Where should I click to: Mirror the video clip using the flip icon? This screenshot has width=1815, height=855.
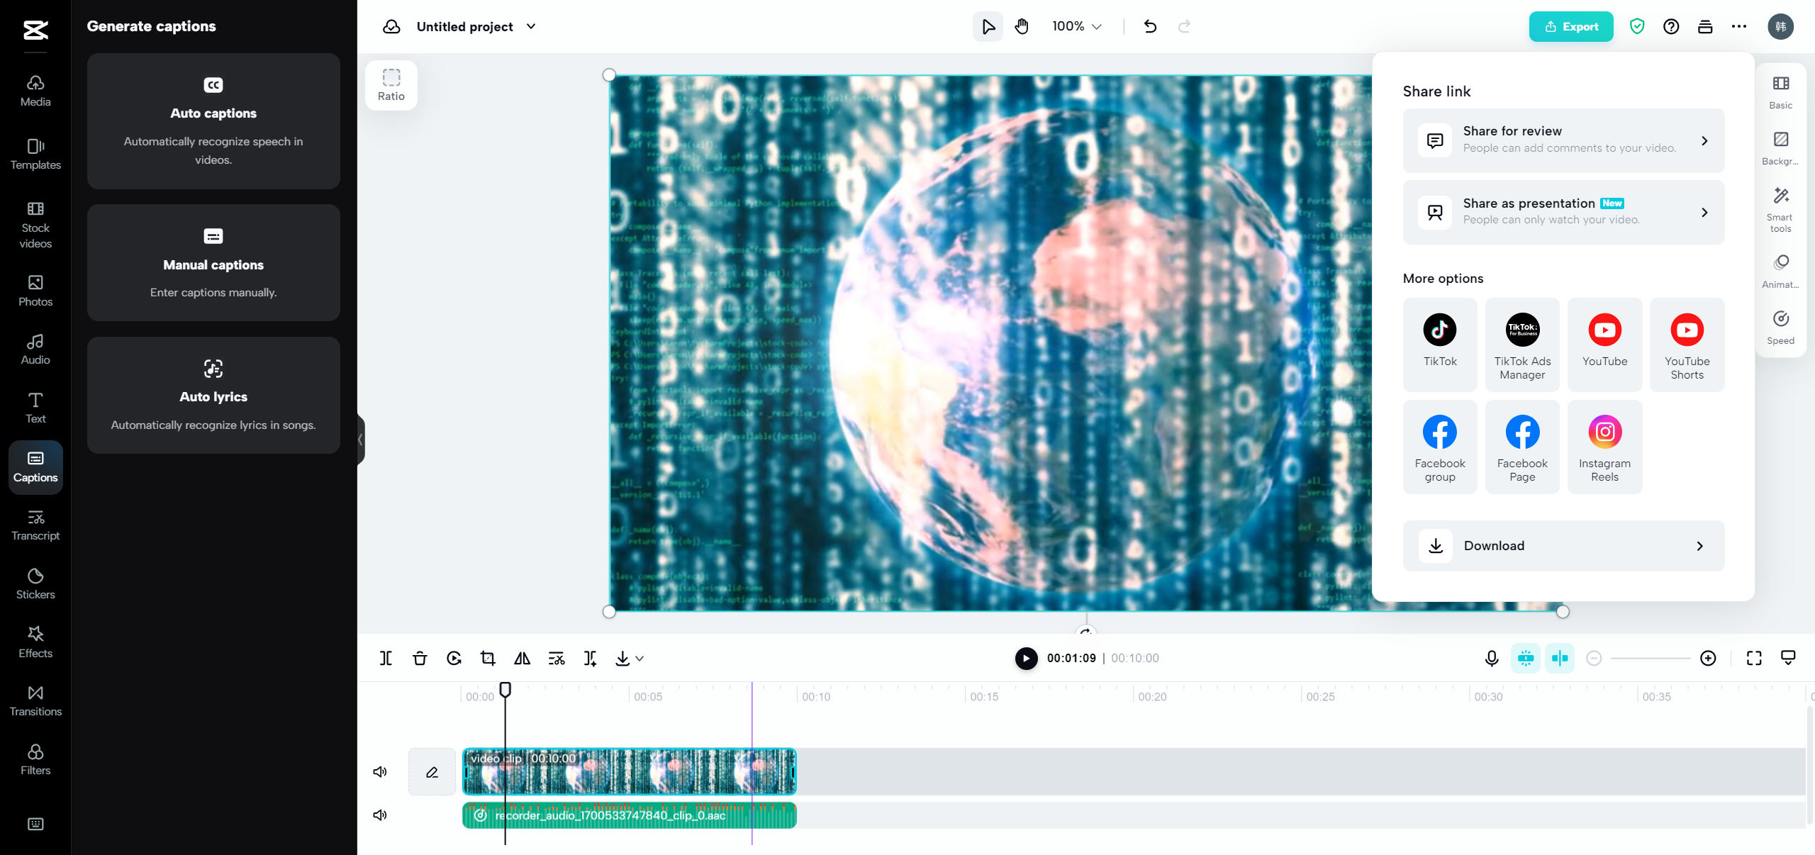(x=521, y=658)
